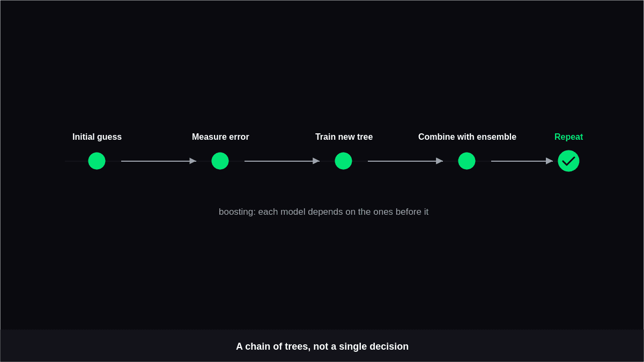Click arrow between Initial guess and Measure error

pyautogui.click(x=159, y=161)
